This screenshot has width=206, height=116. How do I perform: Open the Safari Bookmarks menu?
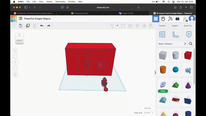tap(60, 2)
